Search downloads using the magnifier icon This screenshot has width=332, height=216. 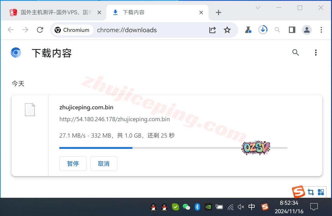tap(295, 53)
